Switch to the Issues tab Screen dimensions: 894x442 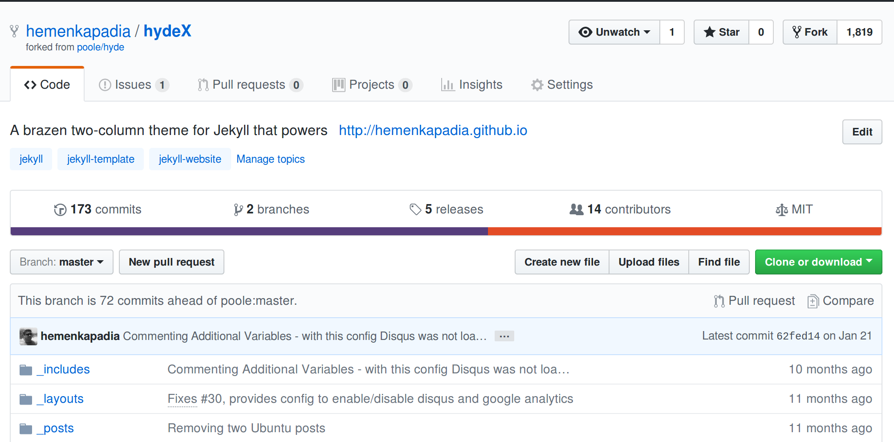point(134,85)
